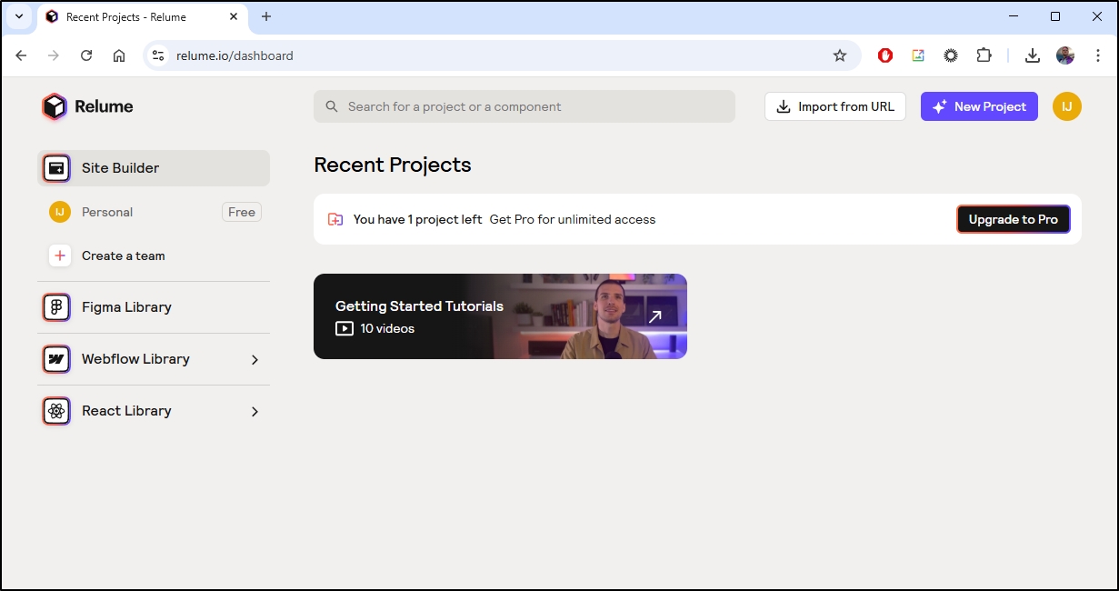Expand the React Library chevron
Screen dimensions: 1119x591
point(255,412)
